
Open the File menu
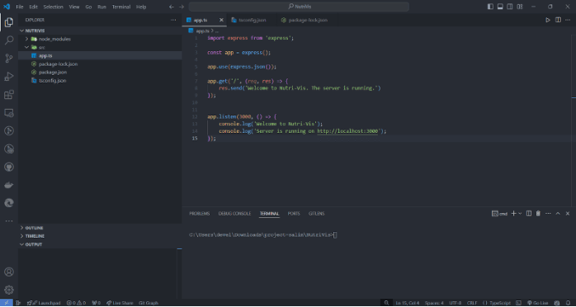[20, 7]
